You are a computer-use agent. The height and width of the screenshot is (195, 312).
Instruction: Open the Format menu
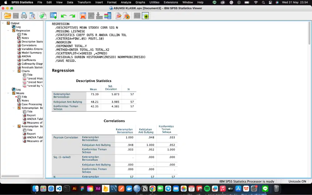tap(112, 2)
